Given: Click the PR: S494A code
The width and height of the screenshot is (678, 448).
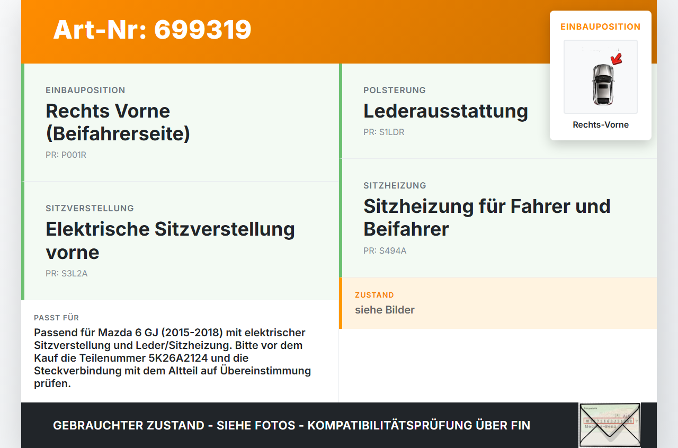Looking at the screenshot, I should click(x=385, y=251).
